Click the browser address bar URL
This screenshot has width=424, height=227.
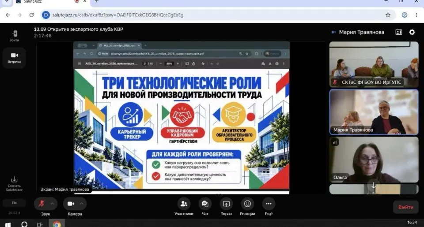(x=117, y=15)
